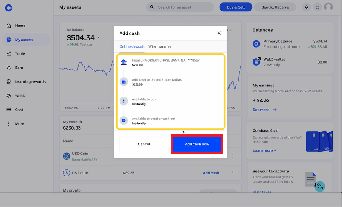Click the Buy & Sell button
This screenshot has height=207, width=342.
pyautogui.click(x=236, y=7)
